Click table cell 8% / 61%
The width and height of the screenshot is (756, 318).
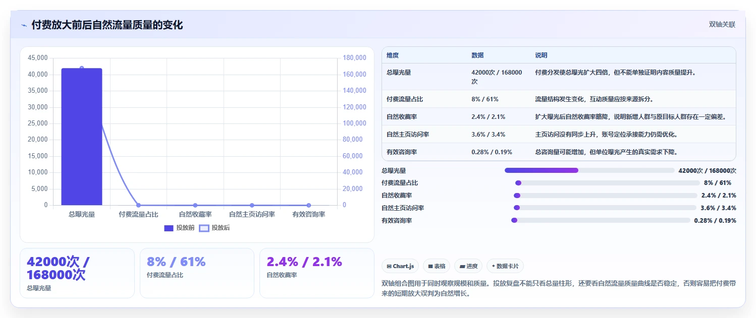point(485,99)
